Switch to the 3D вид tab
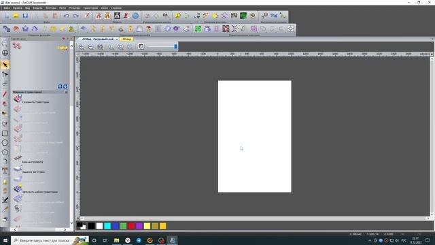Screen dimensions: 435x245 pyautogui.click(x=127, y=39)
